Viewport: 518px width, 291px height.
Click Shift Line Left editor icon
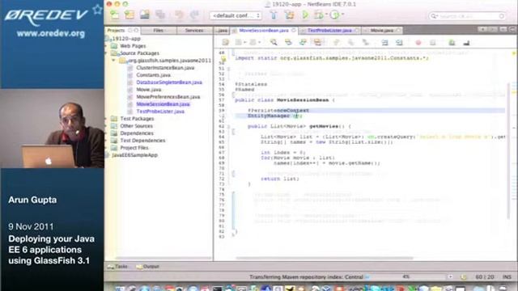pos(385,42)
